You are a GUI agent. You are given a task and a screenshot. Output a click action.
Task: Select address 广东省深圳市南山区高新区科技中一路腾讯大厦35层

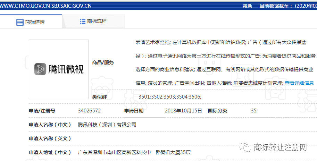pyautogui.click(x=134, y=152)
